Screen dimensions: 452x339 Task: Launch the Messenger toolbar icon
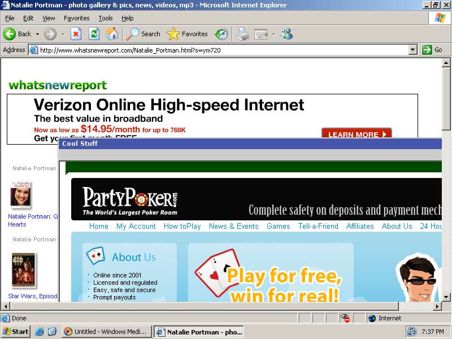tap(287, 34)
